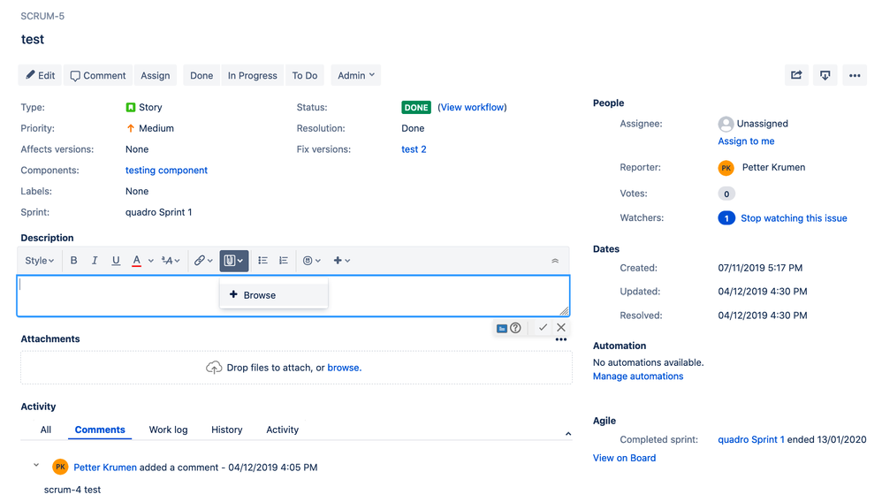882x502 pixels.
Task: Open the more text formatting dropdown
Action: tap(171, 261)
